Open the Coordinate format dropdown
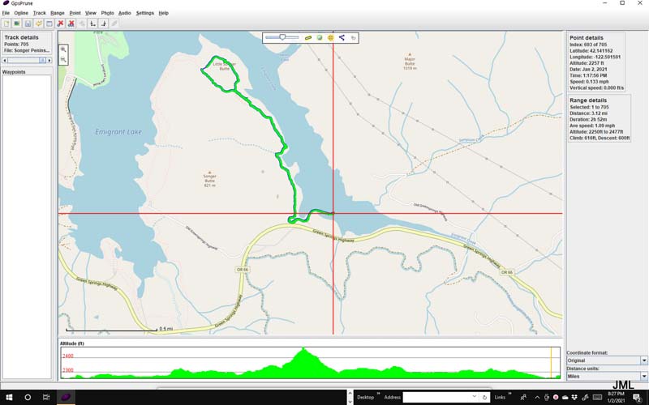The width and height of the screenshot is (649, 405). point(644,360)
